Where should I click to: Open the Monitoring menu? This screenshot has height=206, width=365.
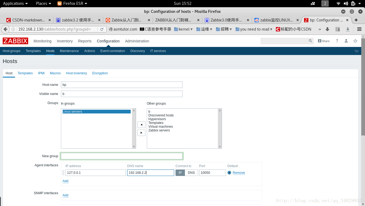click(42, 41)
